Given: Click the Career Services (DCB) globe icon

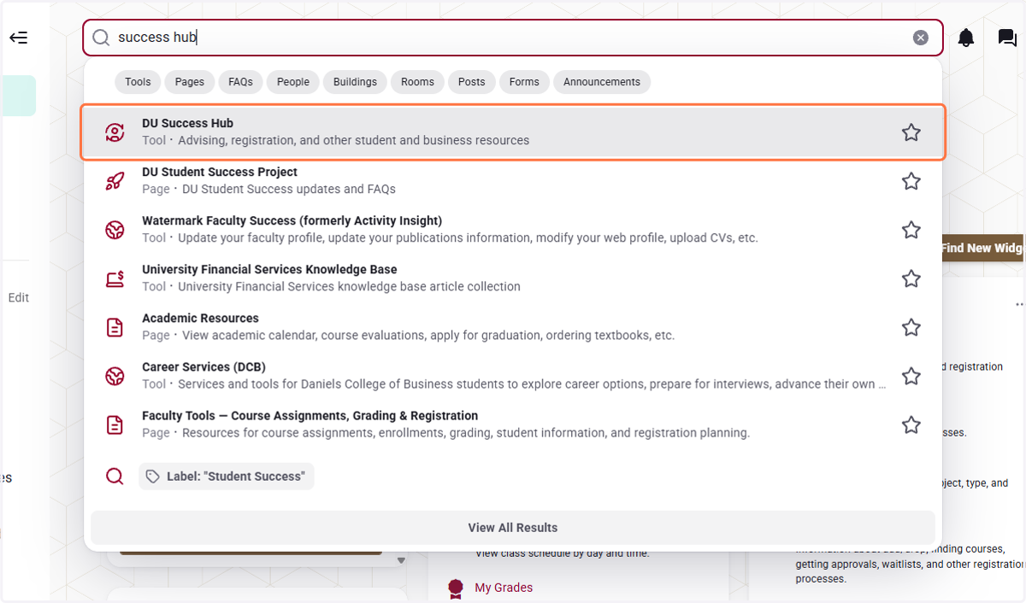Looking at the screenshot, I should coord(115,376).
